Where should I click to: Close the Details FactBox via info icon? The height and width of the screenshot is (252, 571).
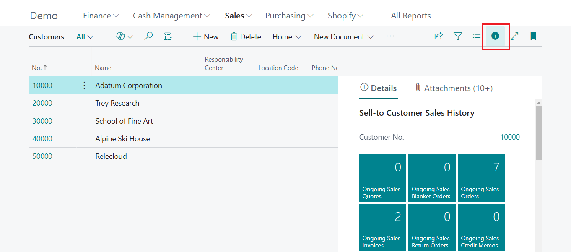(x=495, y=36)
